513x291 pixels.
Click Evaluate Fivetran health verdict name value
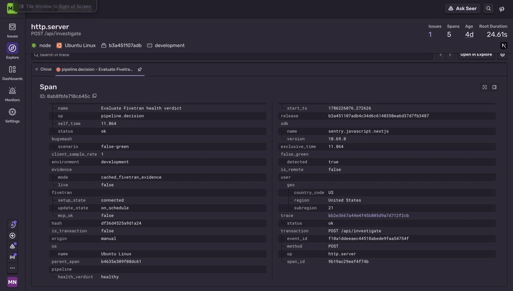(x=141, y=108)
